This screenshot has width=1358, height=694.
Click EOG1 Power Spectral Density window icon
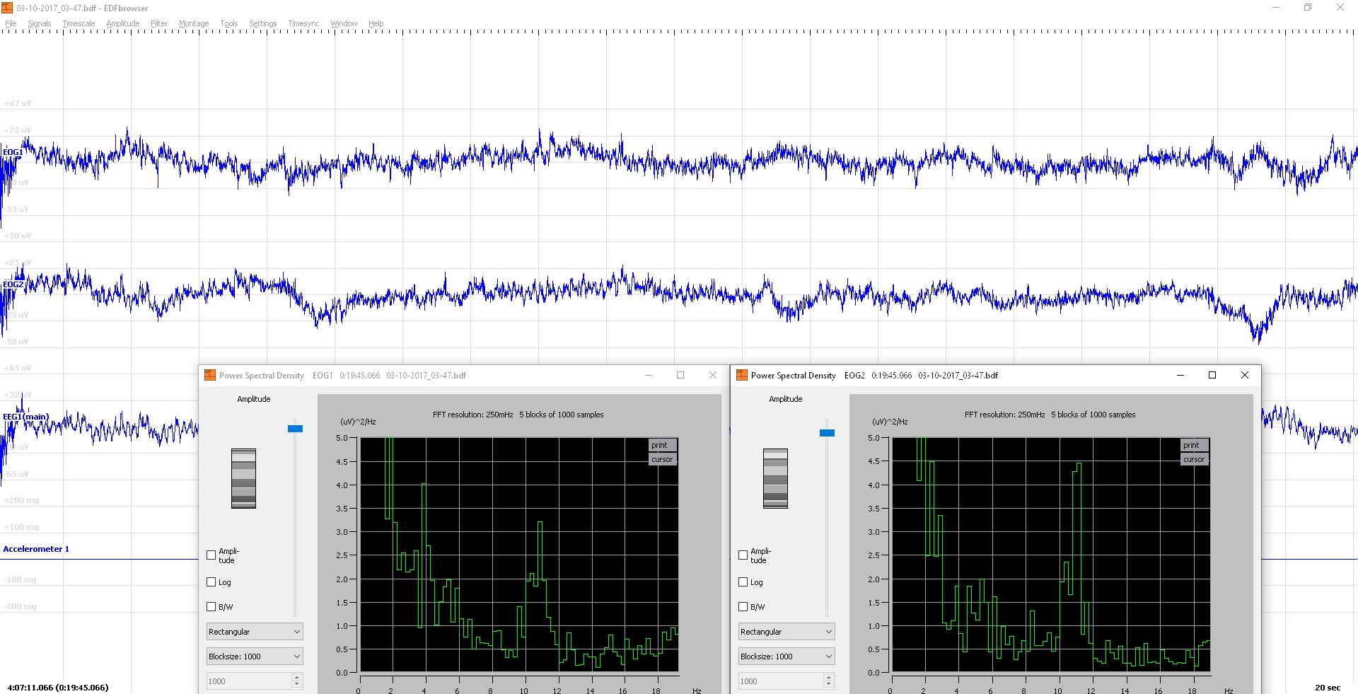click(x=210, y=375)
